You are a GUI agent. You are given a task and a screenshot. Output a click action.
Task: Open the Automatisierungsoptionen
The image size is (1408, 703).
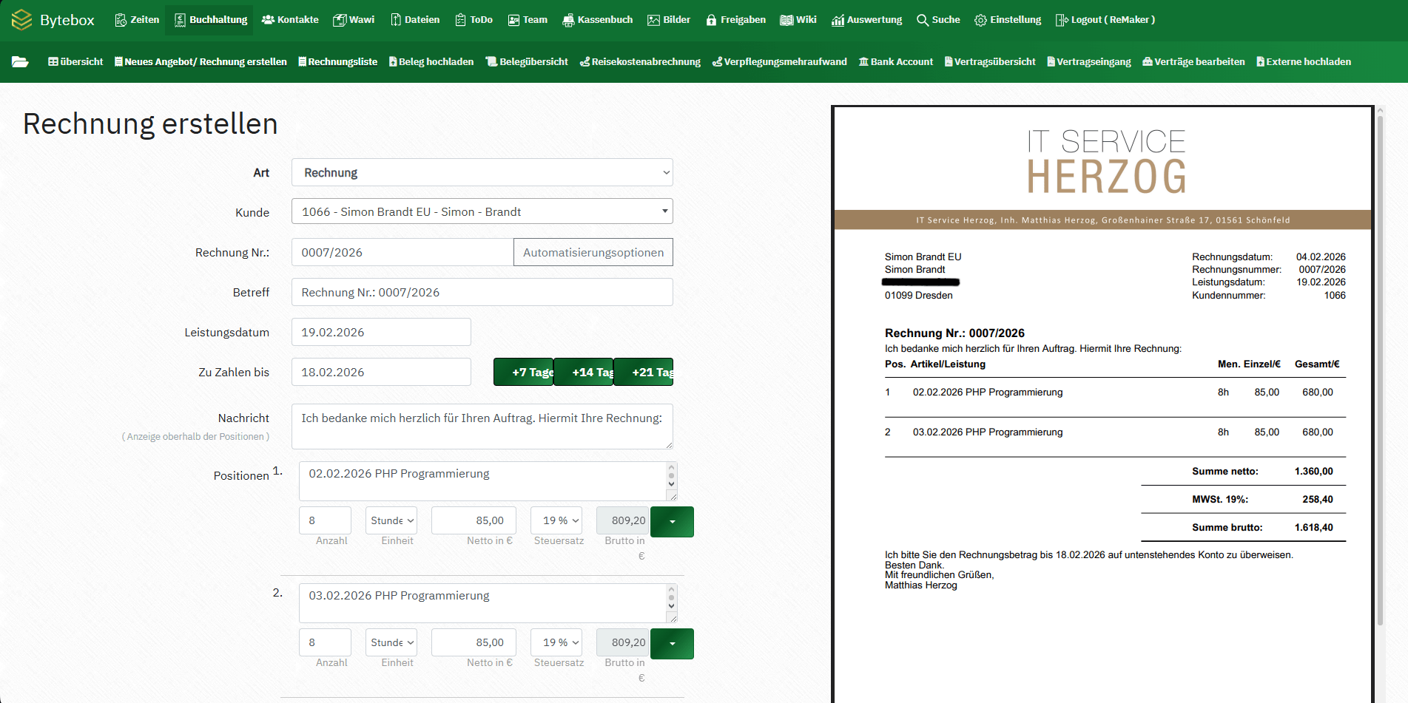coord(593,252)
